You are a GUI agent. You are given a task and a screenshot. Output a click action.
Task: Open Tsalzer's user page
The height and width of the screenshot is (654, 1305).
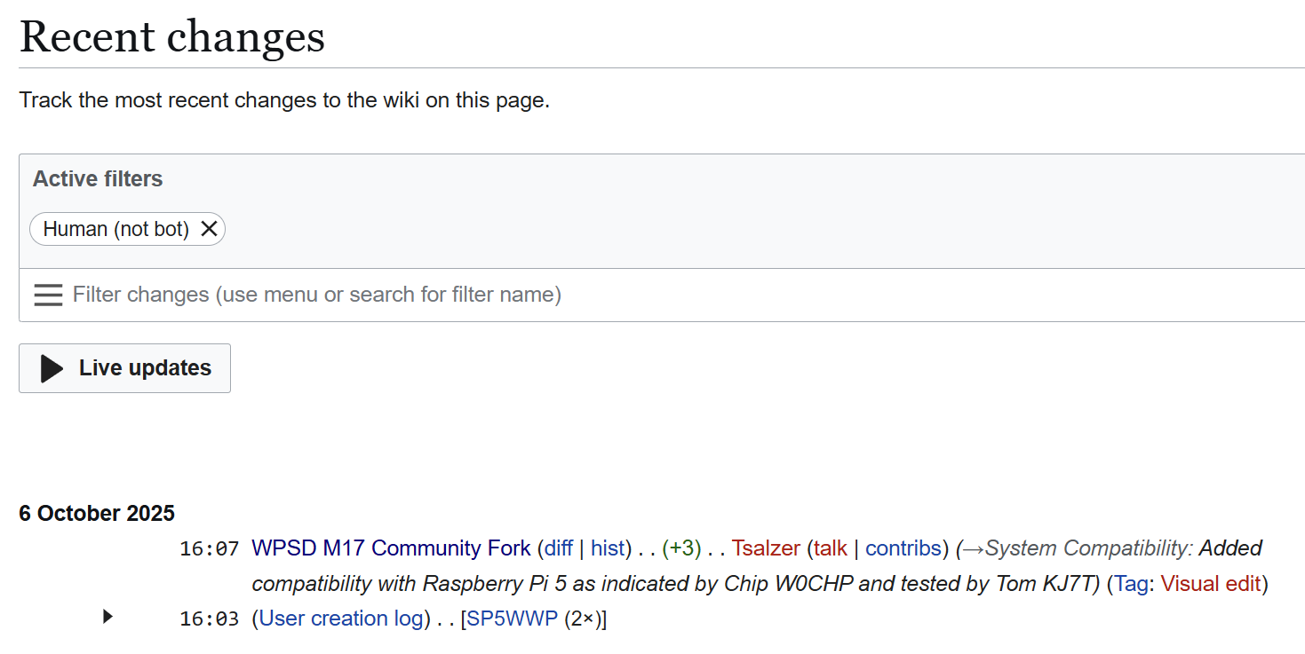[766, 548]
